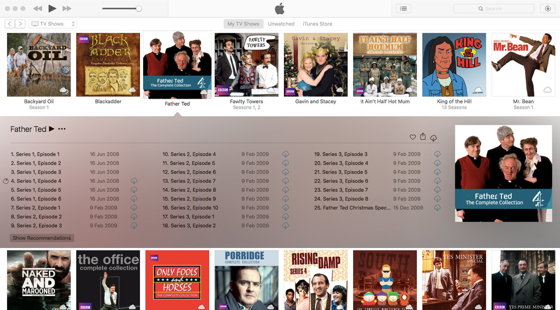This screenshot has width=560, height=310.
Task: Download Series 2, Episode 1 from cloud
Action: pos(134,208)
